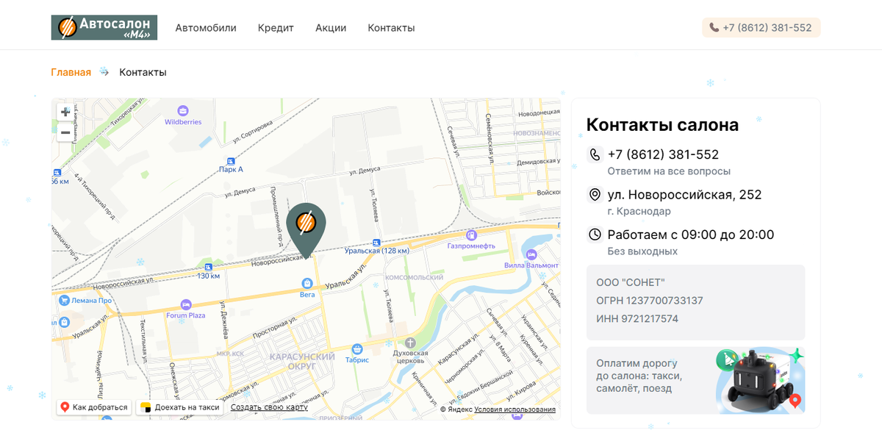This screenshot has height=433, width=882.
Task: Select the ООО "СОНЕТ" company name
Action: (631, 282)
